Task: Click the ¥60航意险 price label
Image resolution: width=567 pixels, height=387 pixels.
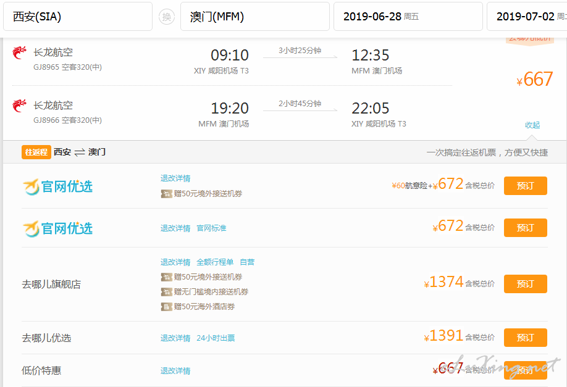Action: click(x=409, y=186)
